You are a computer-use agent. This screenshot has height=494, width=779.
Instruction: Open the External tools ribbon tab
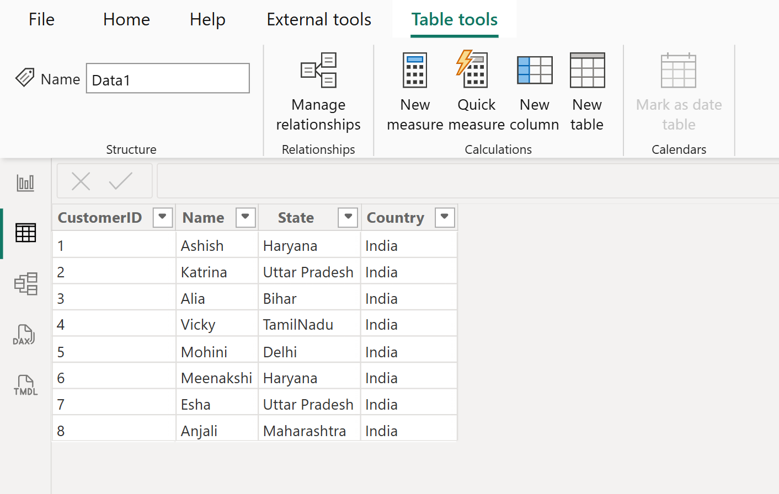[318, 19]
